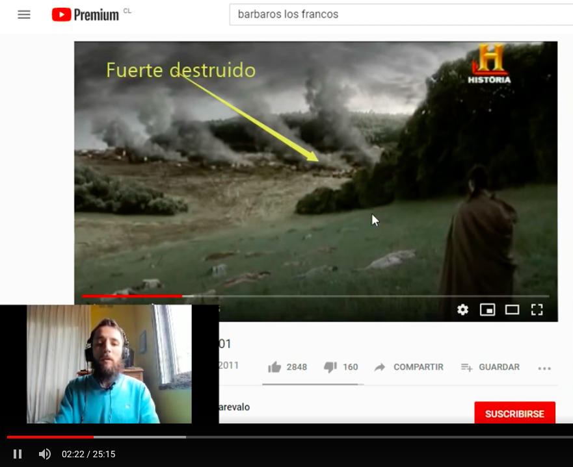
Task: Activate the miniplayer icon
Action: pyautogui.click(x=487, y=310)
